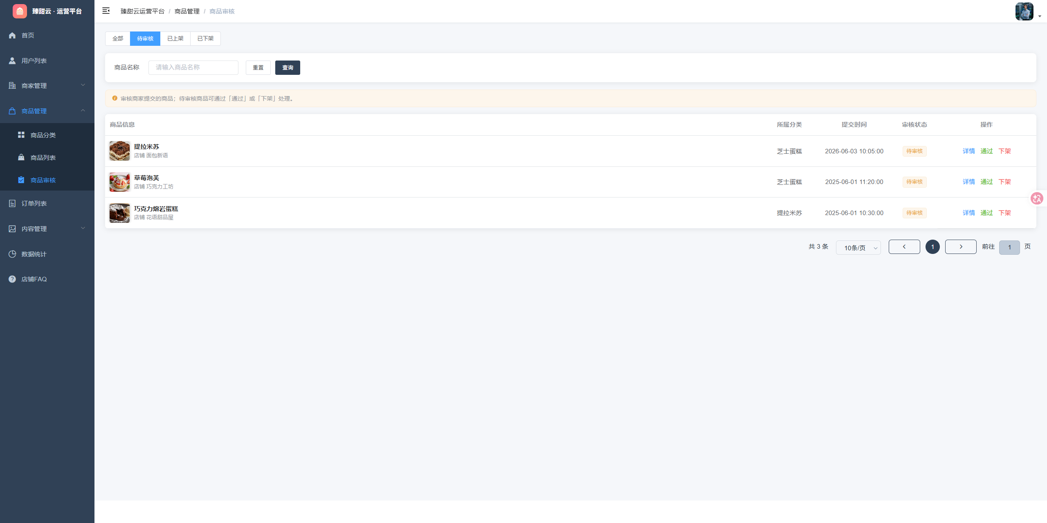1047x523 pixels.
Task: Click the 共 3 条 total count
Action: 818,247
